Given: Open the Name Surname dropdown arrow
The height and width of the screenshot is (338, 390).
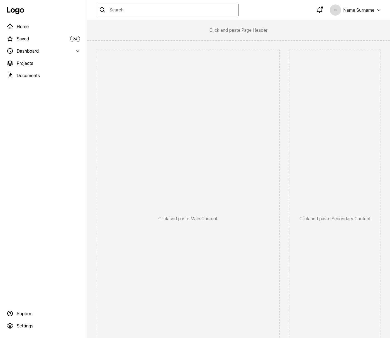Looking at the screenshot, I should [379, 10].
